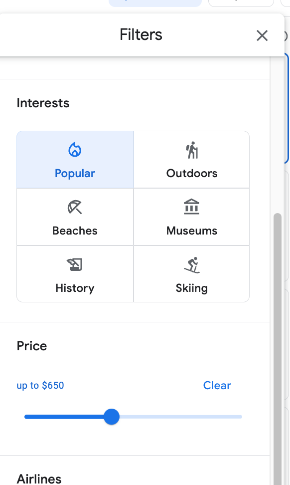
Task: Click the Filters panel scrollbar thumb
Action: [278, 349]
